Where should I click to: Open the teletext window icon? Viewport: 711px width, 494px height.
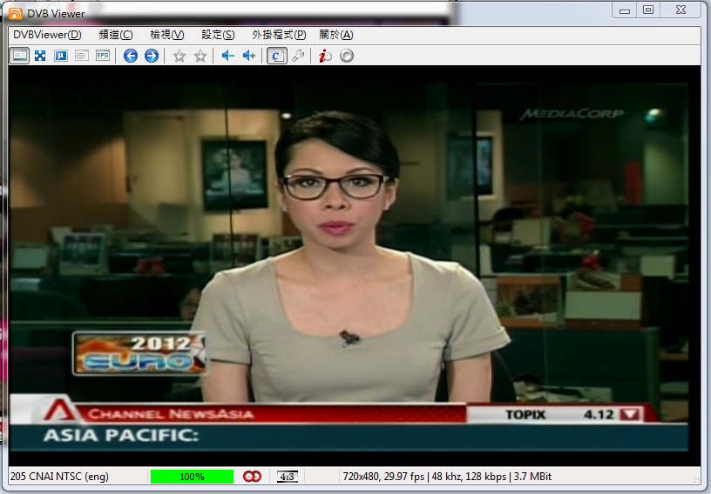[x=82, y=56]
